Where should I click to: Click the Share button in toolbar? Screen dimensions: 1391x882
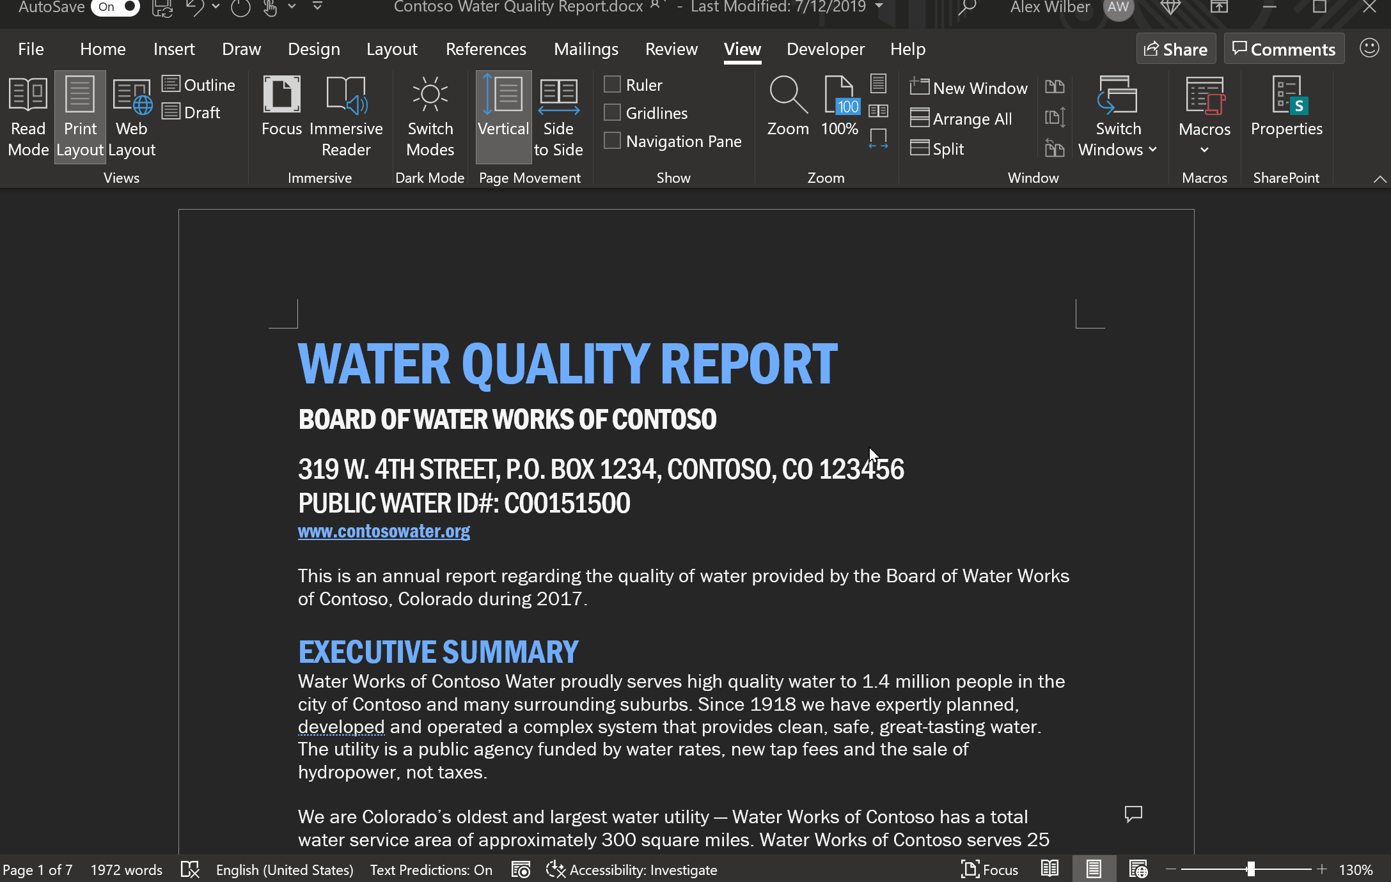tap(1176, 49)
